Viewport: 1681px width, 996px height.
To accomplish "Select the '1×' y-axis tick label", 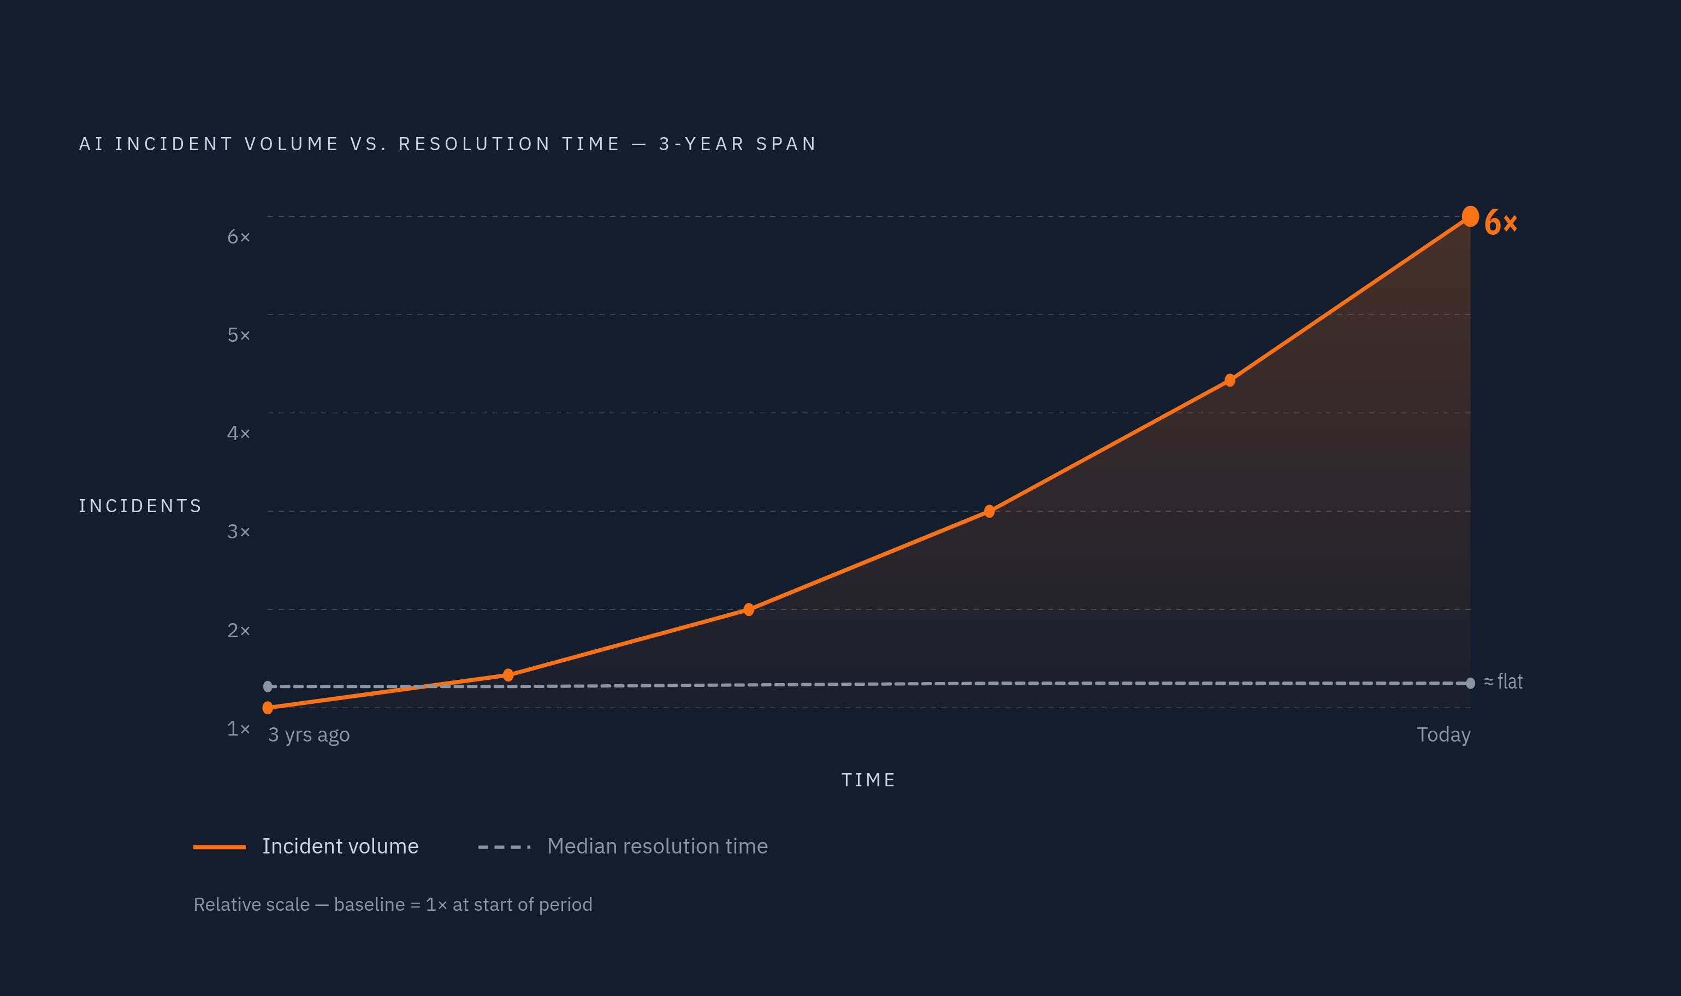I will [238, 728].
